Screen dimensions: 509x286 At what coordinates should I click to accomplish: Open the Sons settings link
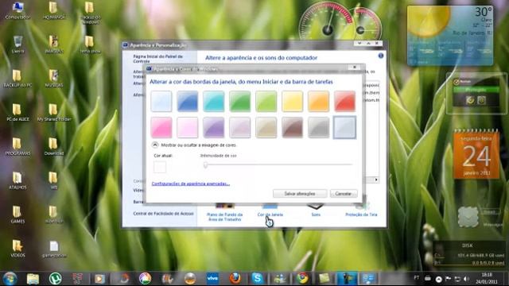pos(316,214)
